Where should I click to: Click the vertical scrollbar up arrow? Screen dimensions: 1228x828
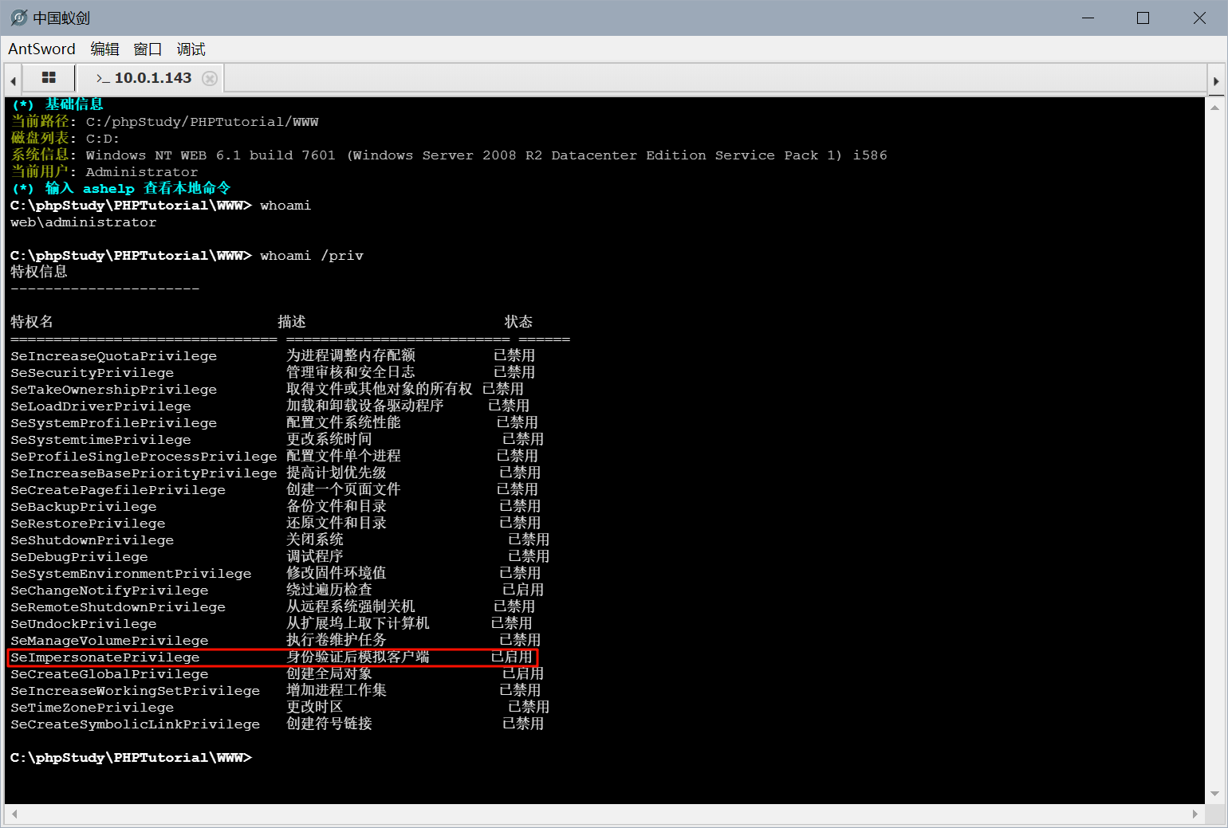pos(1215,108)
